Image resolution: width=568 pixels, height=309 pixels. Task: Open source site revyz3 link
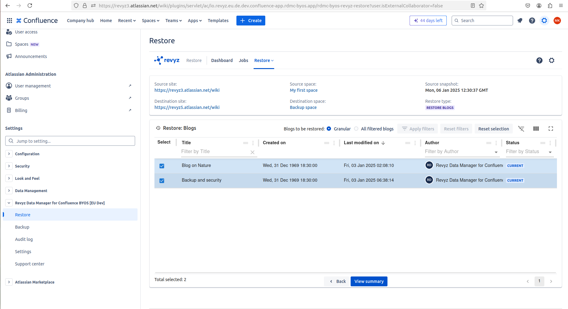point(187,90)
